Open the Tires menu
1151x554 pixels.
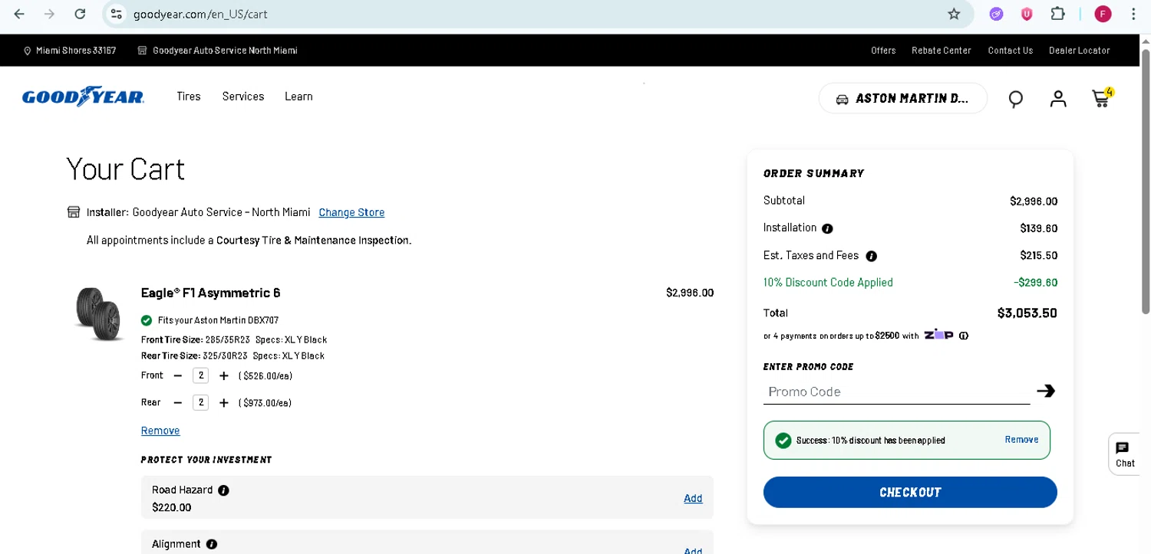point(188,97)
